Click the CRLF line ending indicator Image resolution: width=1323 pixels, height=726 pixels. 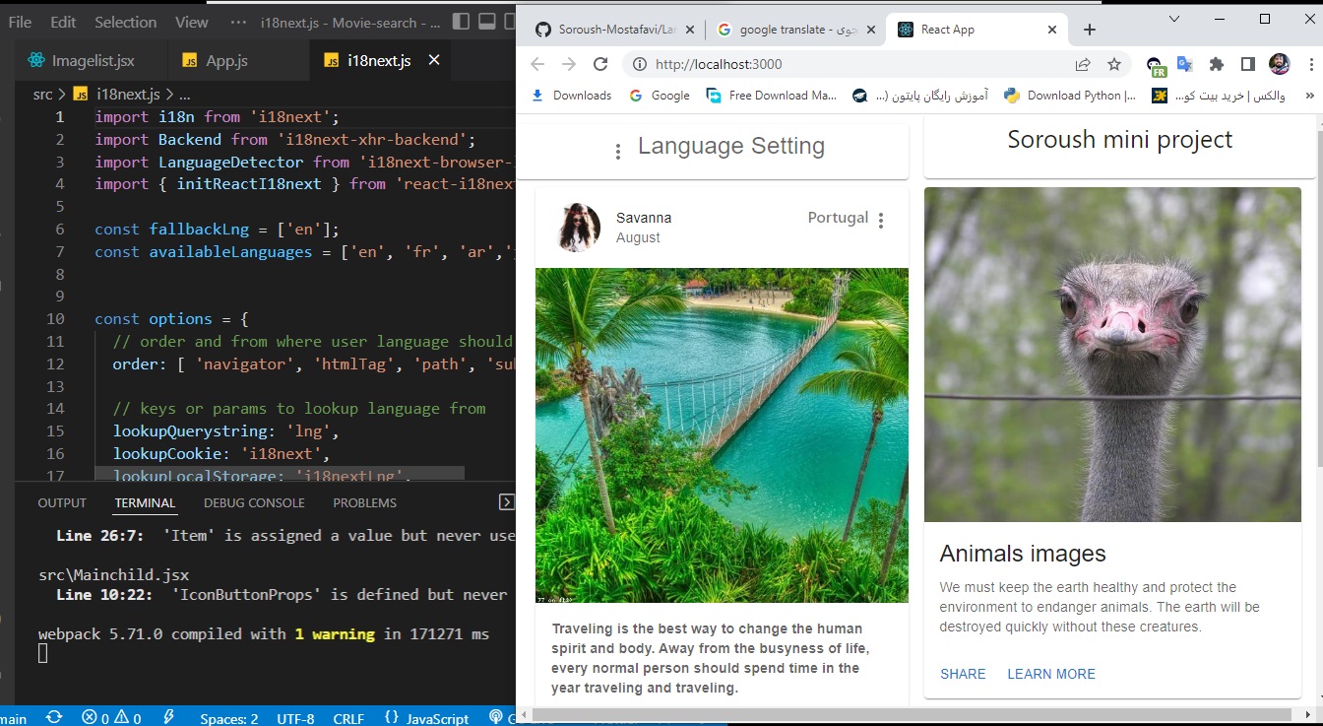click(348, 717)
